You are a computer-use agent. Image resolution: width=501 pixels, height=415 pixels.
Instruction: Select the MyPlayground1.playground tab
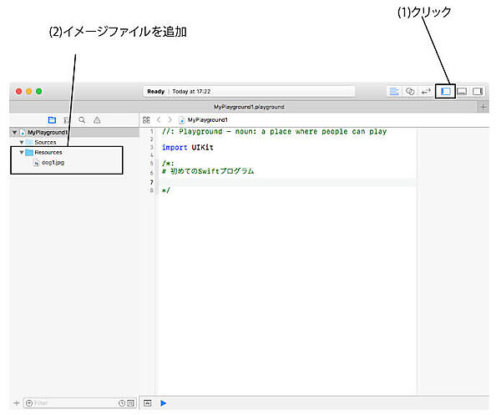tap(248, 107)
